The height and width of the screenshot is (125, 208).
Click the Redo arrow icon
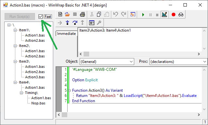click(x=124, y=14)
